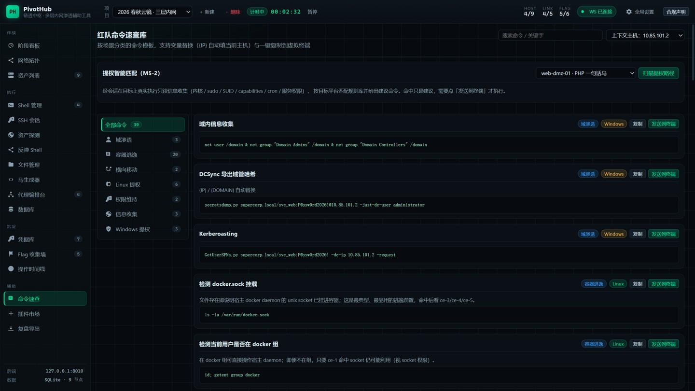Click the 127.0.0.1:8010 backend address
This screenshot has height=391, width=695.
point(64,371)
